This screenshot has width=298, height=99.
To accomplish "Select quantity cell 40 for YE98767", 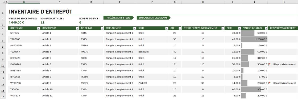I will (x=175, y=52).
